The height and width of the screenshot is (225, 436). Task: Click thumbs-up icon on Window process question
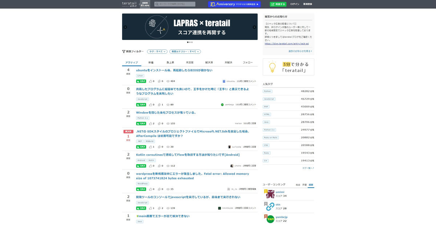click(x=151, y=123)
